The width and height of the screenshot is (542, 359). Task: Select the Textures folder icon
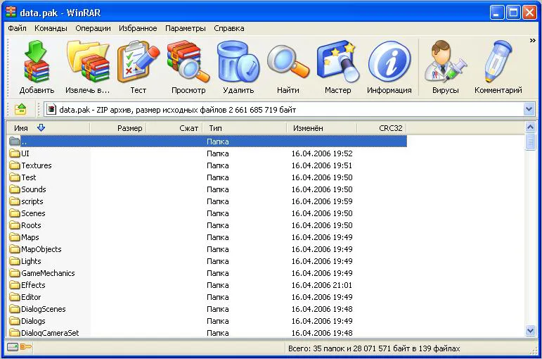[x=15, y=165]
